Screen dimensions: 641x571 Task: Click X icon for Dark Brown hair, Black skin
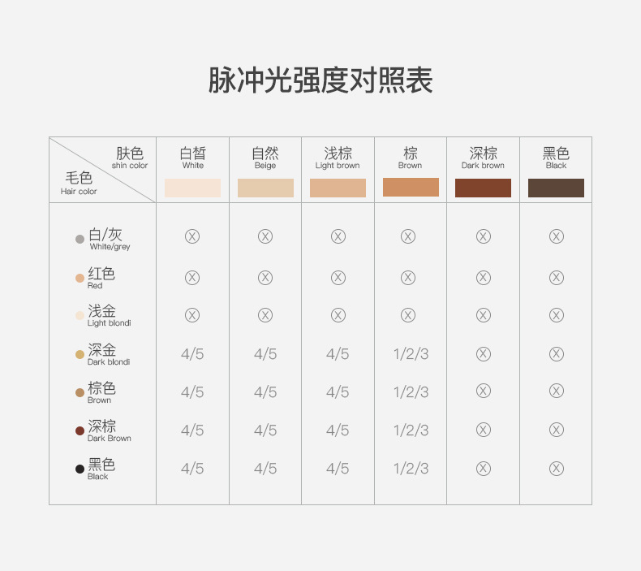coord(557,430)
